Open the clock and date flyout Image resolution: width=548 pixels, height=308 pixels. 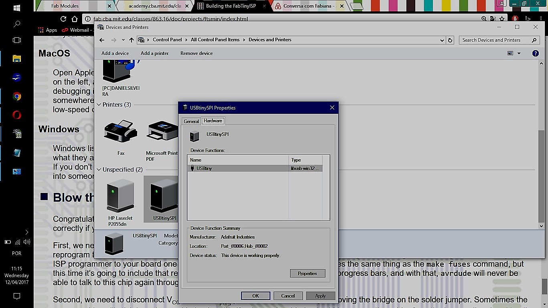point(17,276)
